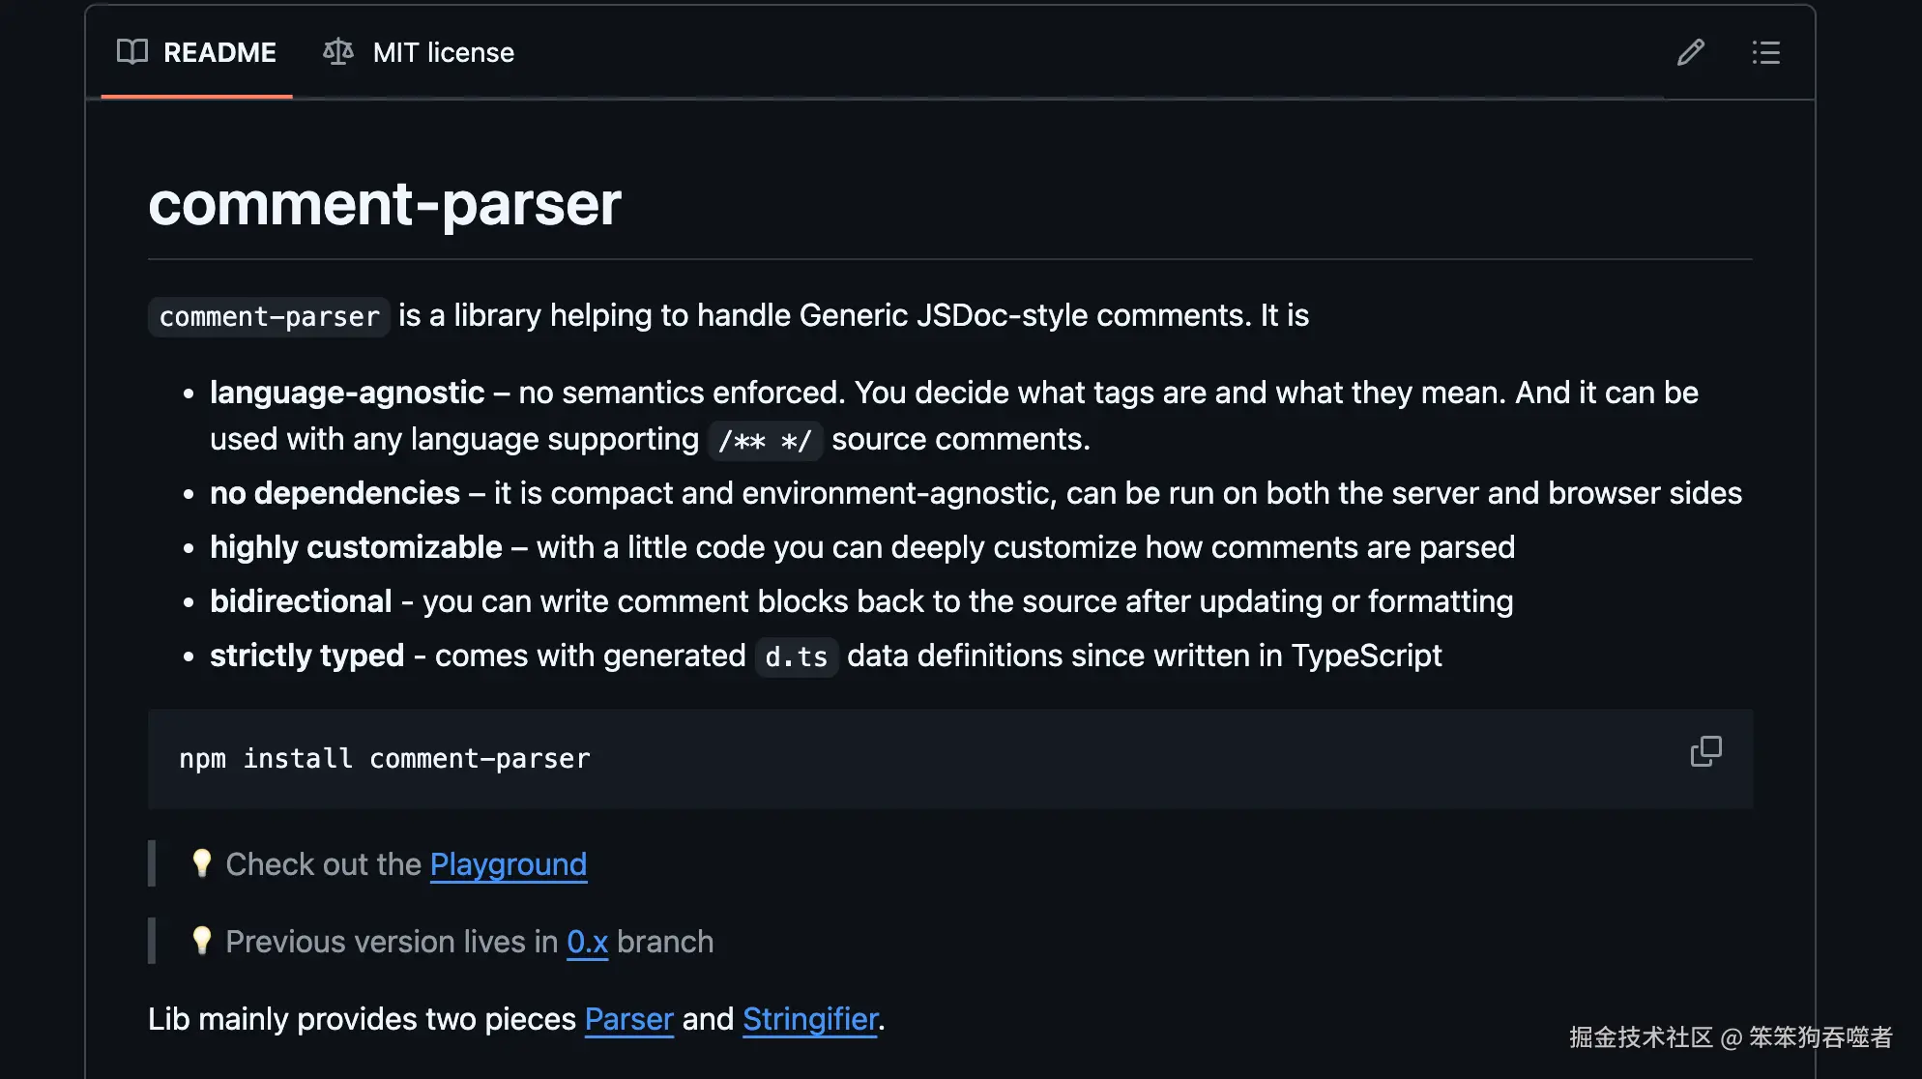Screen dimensions: 1922x1079
Task: Click the lightbulb beside Previous version note
Action: pyautogui.click(x=201, y=940)
